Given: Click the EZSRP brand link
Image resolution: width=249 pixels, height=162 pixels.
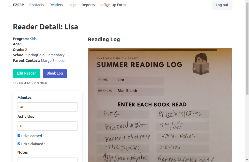Looking at the screenshot, I should pos(18,5).
